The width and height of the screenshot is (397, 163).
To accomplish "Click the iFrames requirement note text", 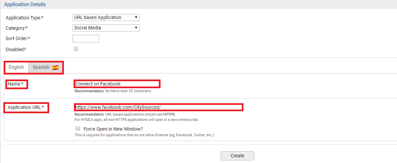I will pyautogui.click(x=144, y=135).
